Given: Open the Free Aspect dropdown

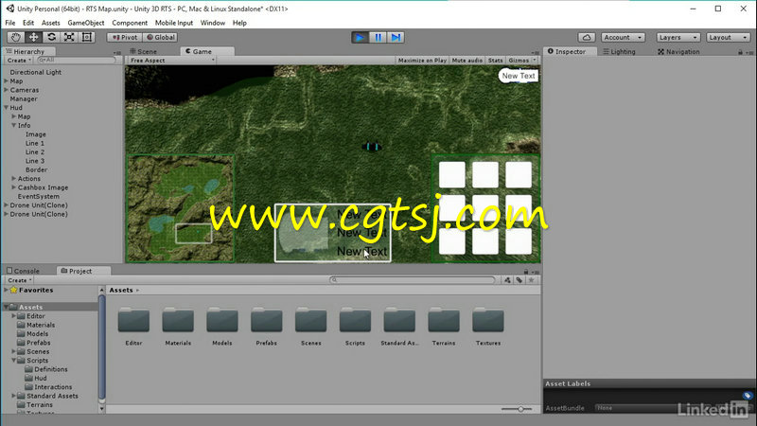Looking at the screenshot, I should 172,61.
